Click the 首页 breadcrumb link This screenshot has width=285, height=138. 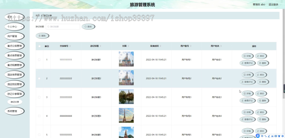coord(37,15)
